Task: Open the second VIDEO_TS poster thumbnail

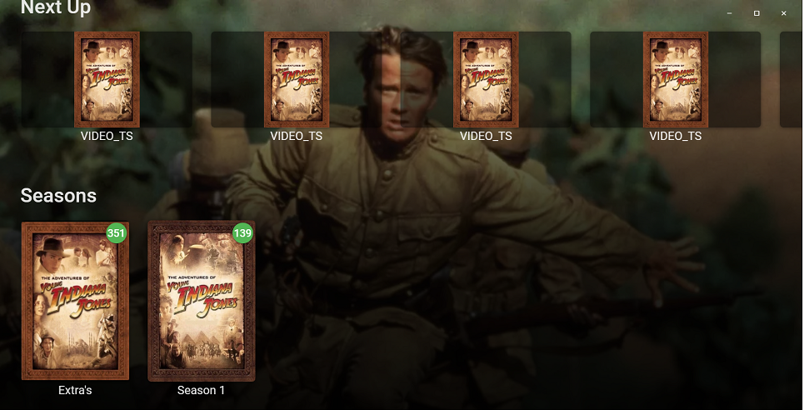Action: [x=297, y=79]
